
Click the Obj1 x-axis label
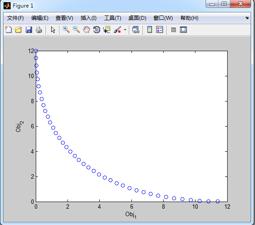(131, 215)
